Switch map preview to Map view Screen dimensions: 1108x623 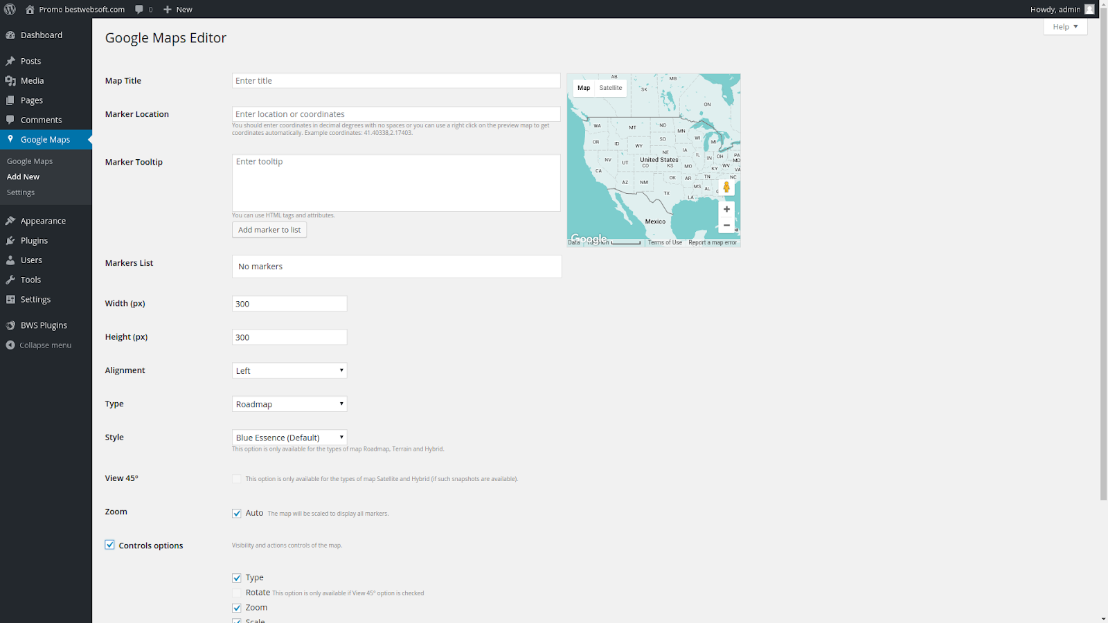click(x=584, y=88)
